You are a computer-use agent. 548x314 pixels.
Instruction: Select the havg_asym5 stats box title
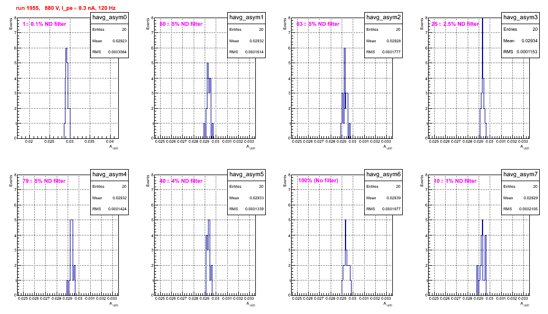click(246, 175)
